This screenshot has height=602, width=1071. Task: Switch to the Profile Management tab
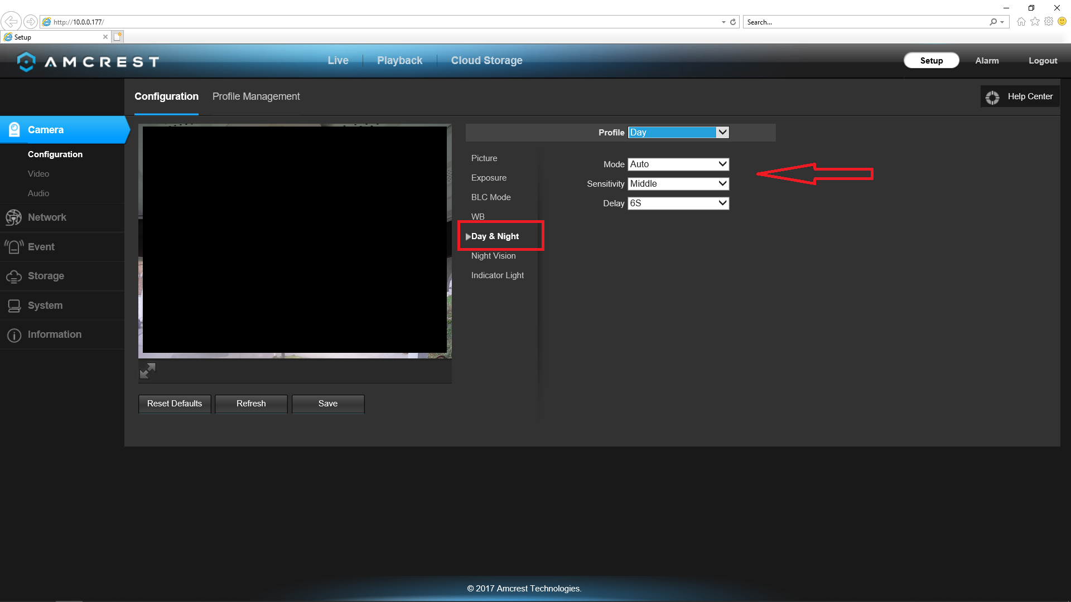pyautogui.click(x=256, y=96)
